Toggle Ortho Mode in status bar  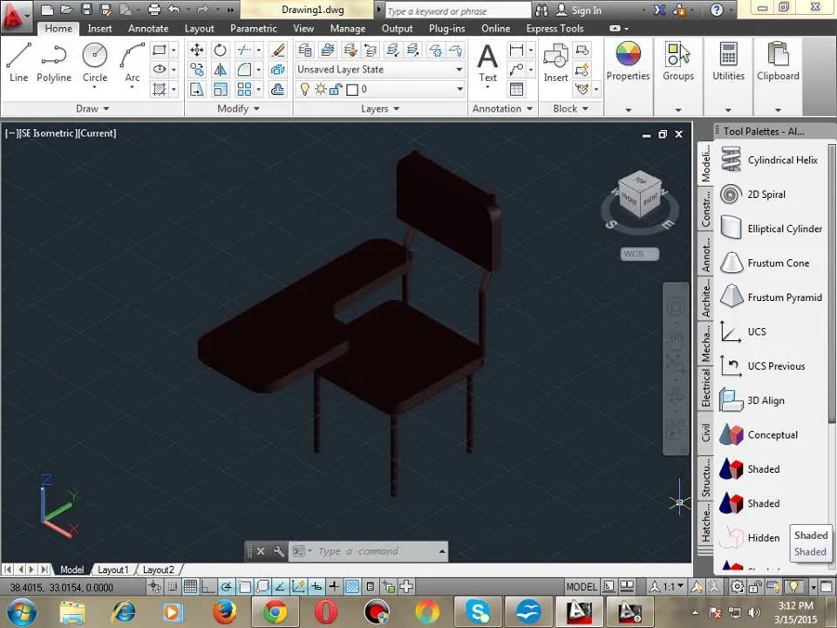[208, 587]
